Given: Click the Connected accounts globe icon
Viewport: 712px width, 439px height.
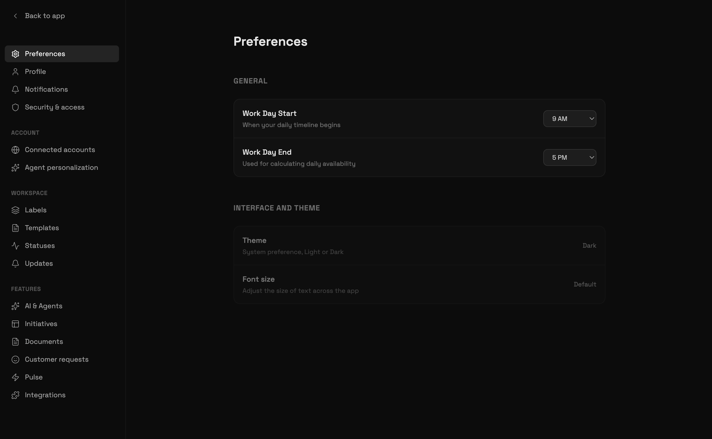Looking at the screenshot, I should coord(15,150).
